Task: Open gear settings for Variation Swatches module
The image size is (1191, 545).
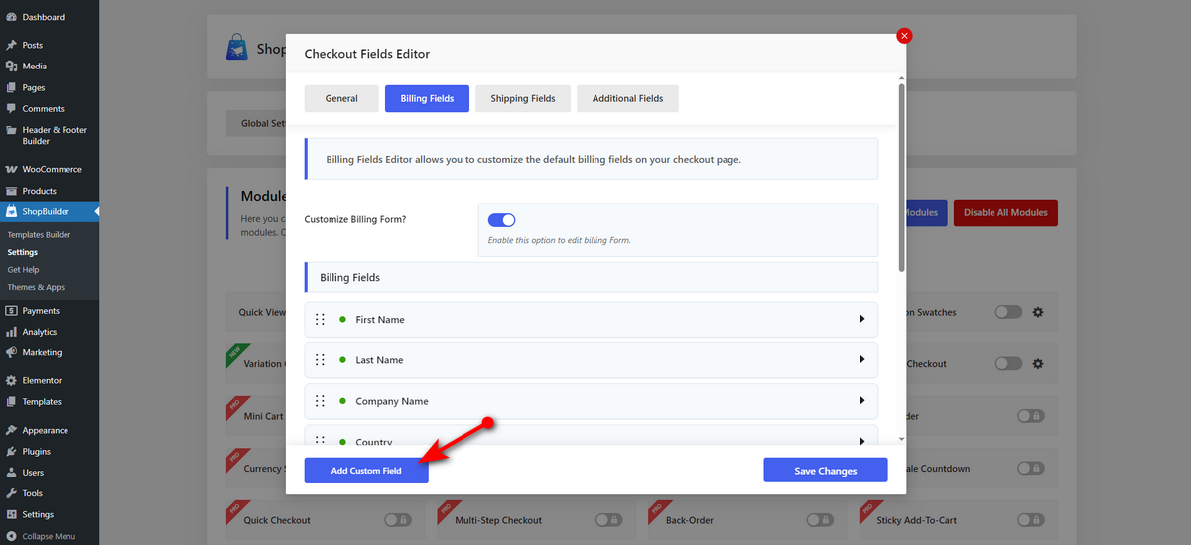Action: pos(1038,312)
